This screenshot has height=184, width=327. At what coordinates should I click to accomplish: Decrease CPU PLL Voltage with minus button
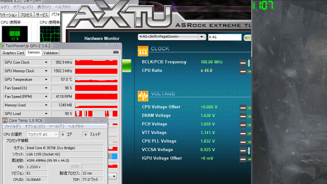click(x=243, y=142)
